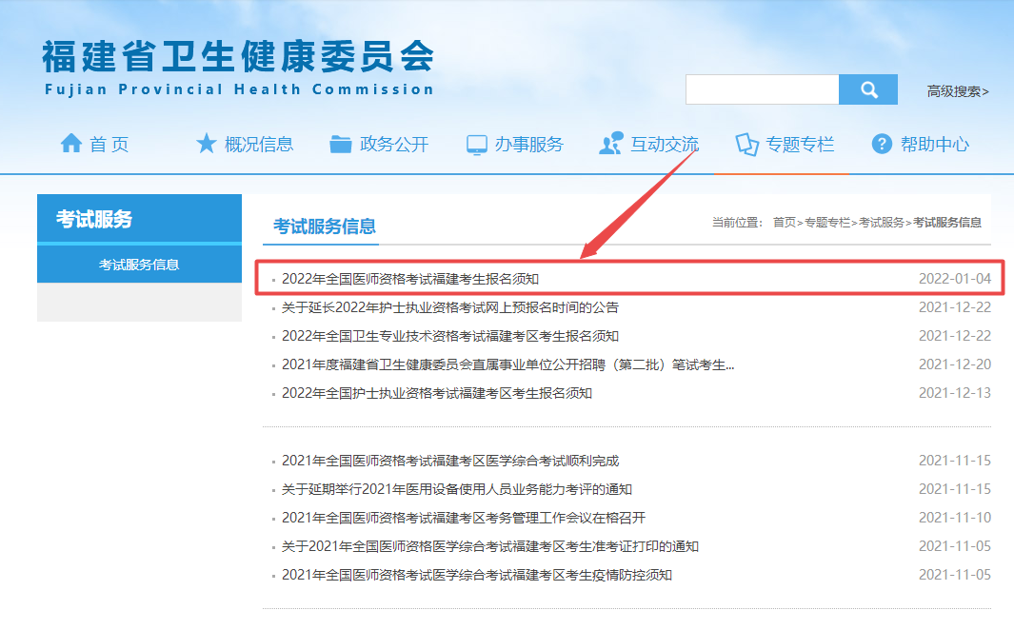This screenshot has width=1014, height=630.
Task: Open 2022年全国卫生专业技术资格考试 notice
Action: [449, 336]
